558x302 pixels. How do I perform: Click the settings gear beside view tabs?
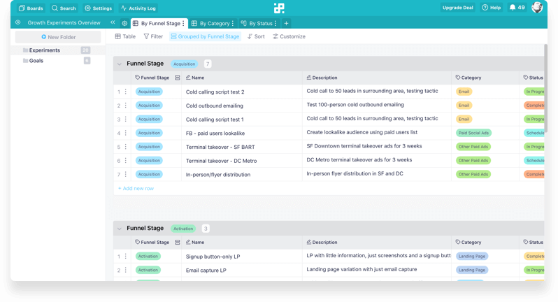124,23
